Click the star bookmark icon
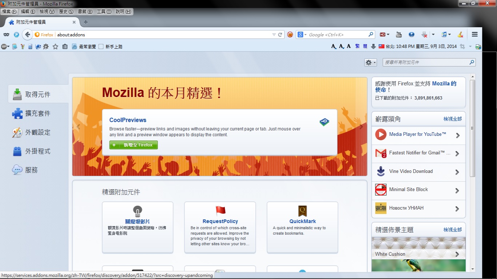This screenshot has width=497, height=279. point(55,46)
